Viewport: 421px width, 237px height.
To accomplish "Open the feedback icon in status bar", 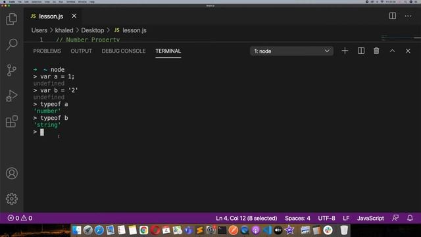I will coord(395,218).
